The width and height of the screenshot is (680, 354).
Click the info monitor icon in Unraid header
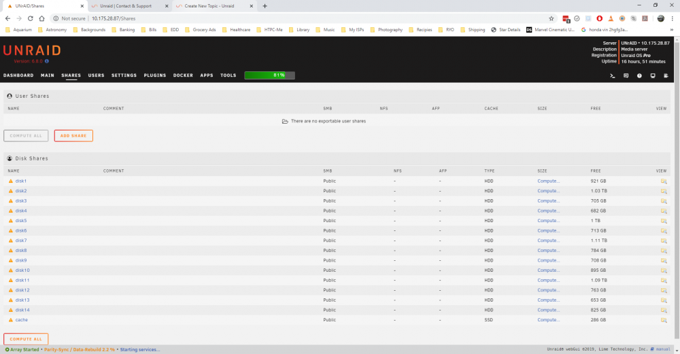(x=653, y=75)
